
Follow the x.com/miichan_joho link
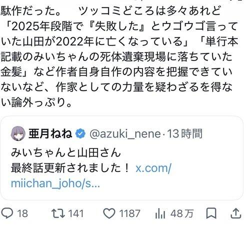point(91,176)
